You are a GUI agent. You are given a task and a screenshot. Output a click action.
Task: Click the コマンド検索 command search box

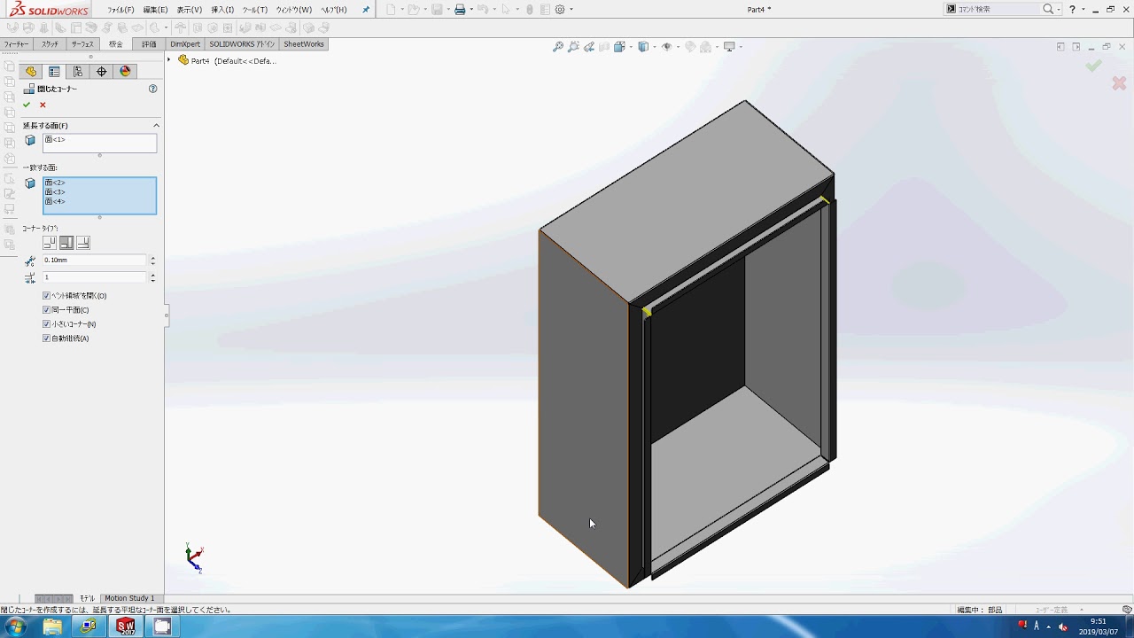coord(998,9)
